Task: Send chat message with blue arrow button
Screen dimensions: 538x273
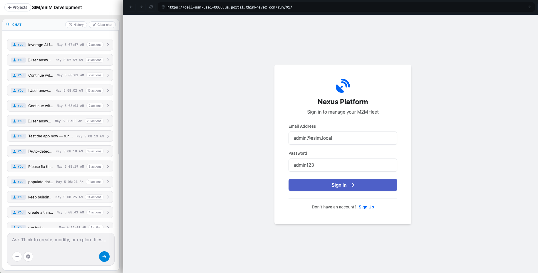Action: (104, 257)
